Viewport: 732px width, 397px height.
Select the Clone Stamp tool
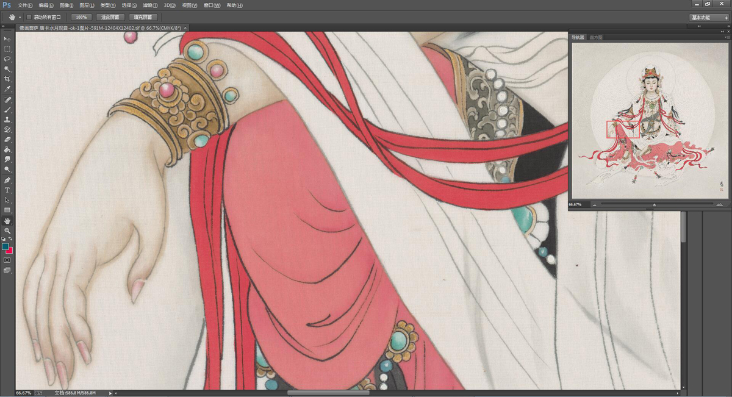[x=7, y=120]
